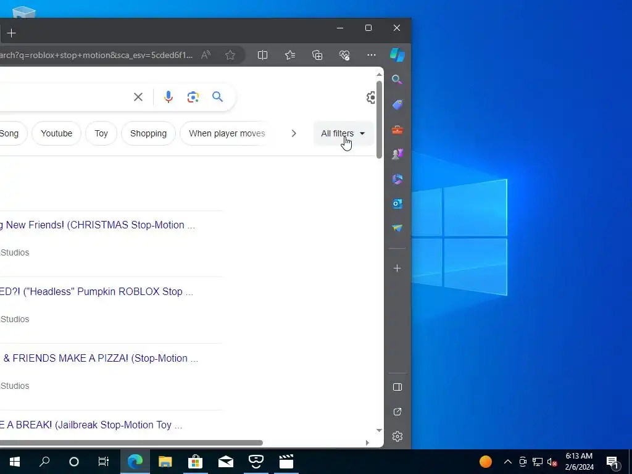
Task: Open the sidebar Search tool
Action: coord(397,80)
